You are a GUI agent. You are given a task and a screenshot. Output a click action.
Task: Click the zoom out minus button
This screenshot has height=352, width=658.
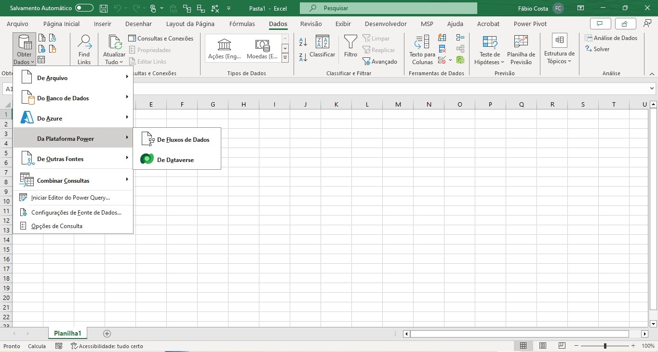(x=576, y=346)
